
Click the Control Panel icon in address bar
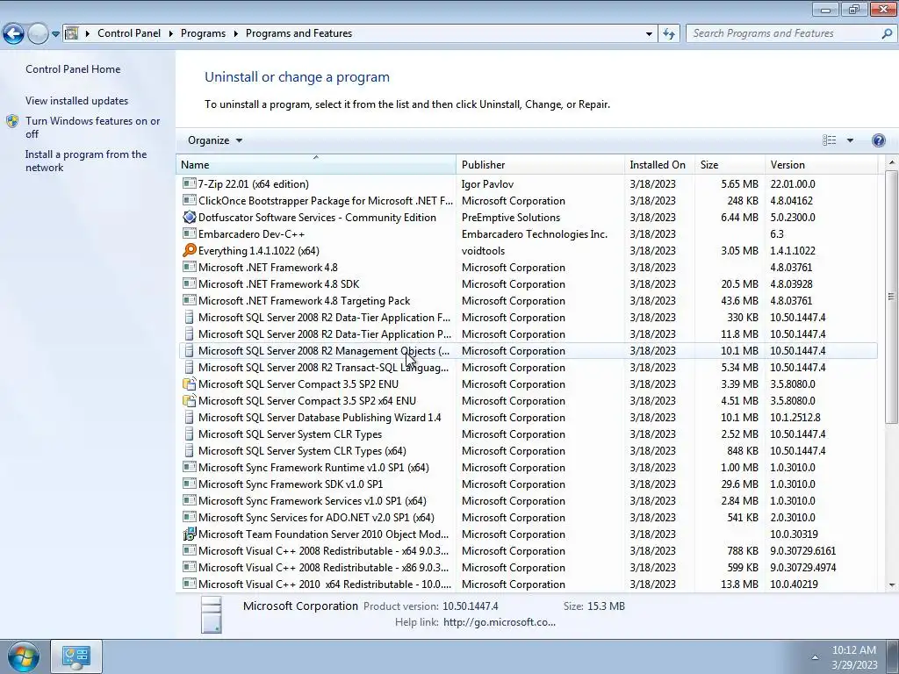pyautogui.click(x=72, y=33)
